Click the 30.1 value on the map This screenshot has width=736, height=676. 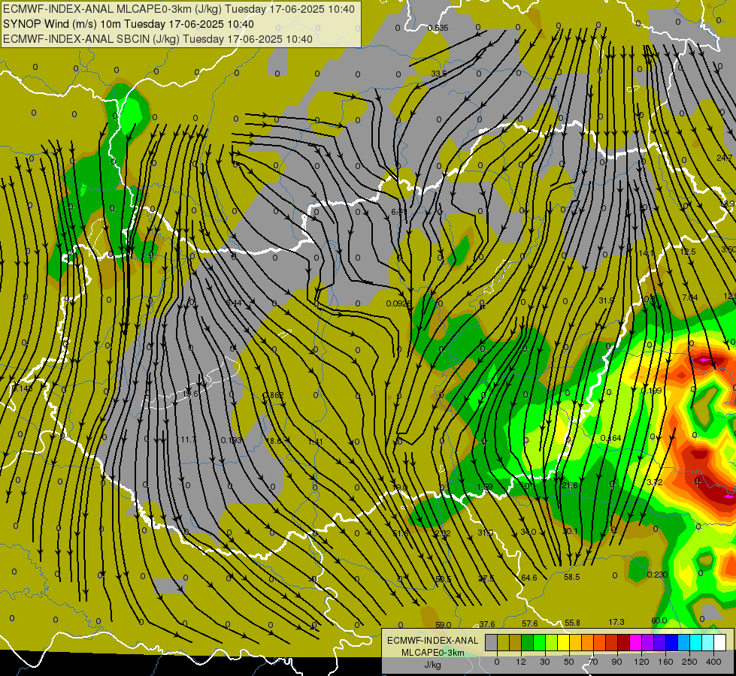coord(571,532)
